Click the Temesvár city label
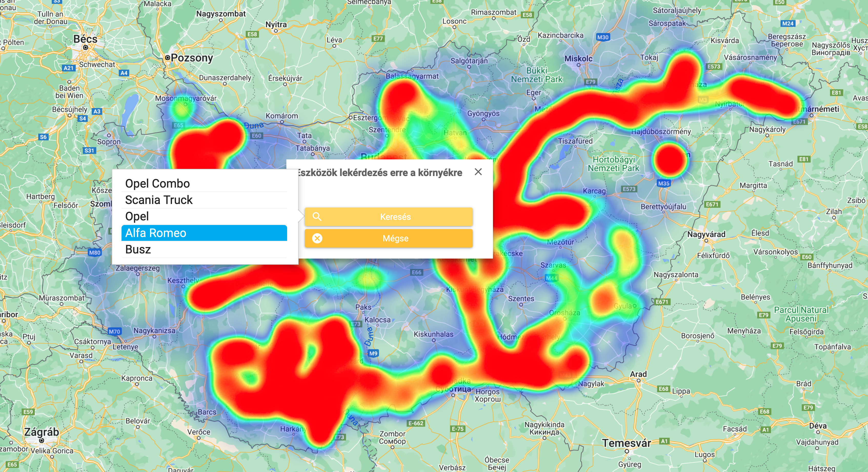The height and width of the screenshot is (472, 868). click(x=627, y=443)
